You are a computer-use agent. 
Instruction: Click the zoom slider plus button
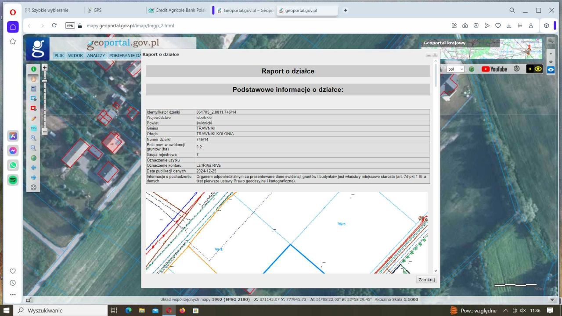44,68
